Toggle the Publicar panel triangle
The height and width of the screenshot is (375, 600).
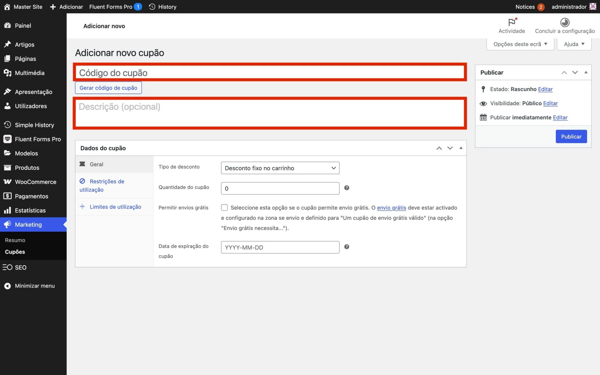tap(586, 72)
